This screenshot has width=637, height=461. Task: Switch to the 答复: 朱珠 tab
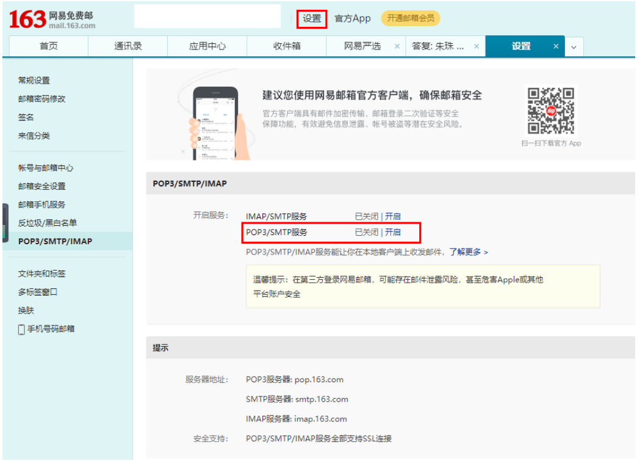pyautogui.click(x=438, y=46)
